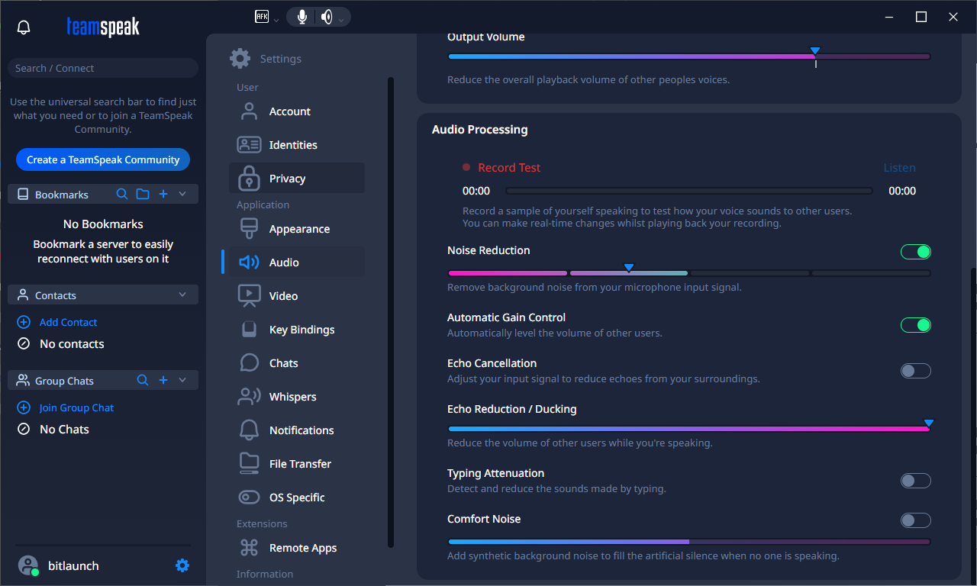Screen dimensions: 977x586
Task: Enable the Echo Cancellation switch
Action: [915, 371]
